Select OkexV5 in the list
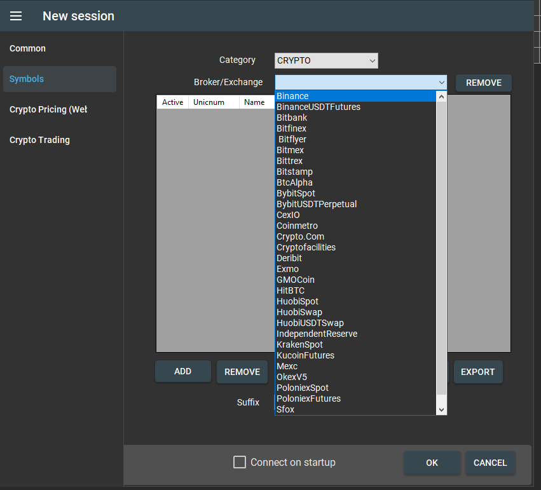Viewport: 541px width, 490px height. [x=356, y=377]
